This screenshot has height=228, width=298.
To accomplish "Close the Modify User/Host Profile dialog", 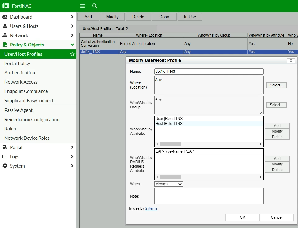I will coord(291,60).
